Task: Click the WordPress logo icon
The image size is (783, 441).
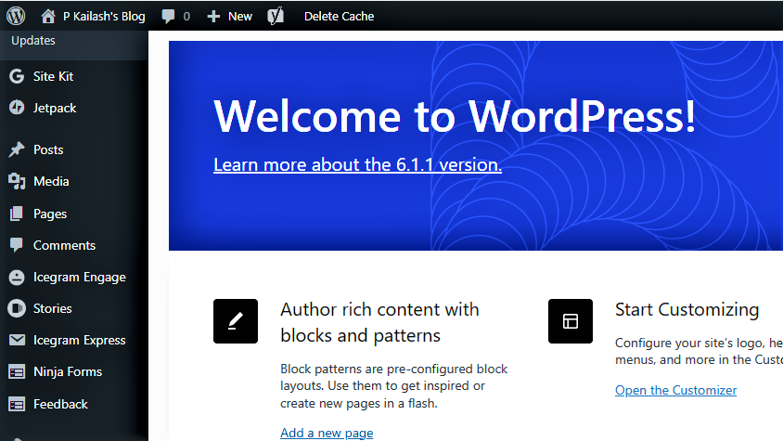Action: [x=16, y=16]
